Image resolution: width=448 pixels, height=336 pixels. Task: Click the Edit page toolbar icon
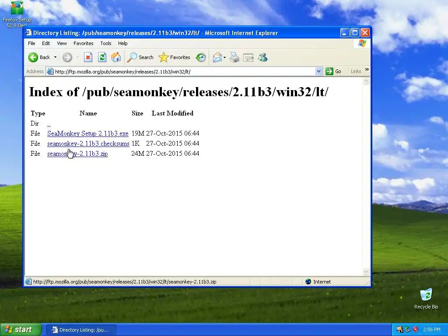(x=248, y=57)
